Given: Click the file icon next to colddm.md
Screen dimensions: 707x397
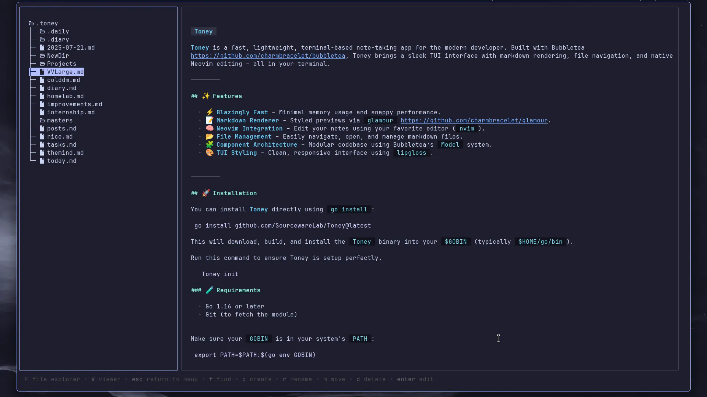Looking at the screenshot, I should pyautogui.click(x=42, y=80).
